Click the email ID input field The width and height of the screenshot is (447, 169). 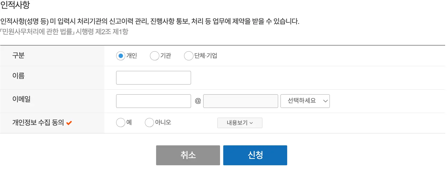click(153, 101)
